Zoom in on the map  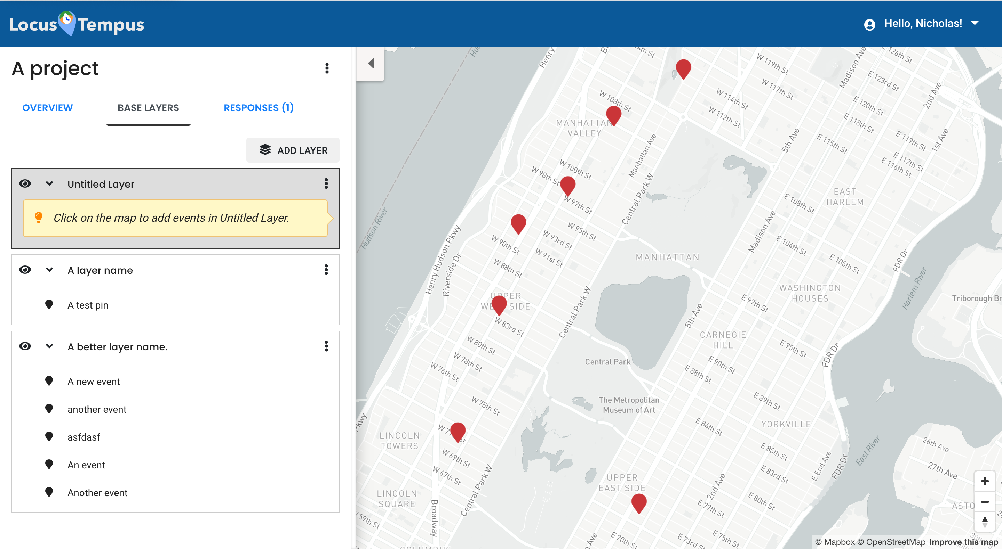coord(985,481)
